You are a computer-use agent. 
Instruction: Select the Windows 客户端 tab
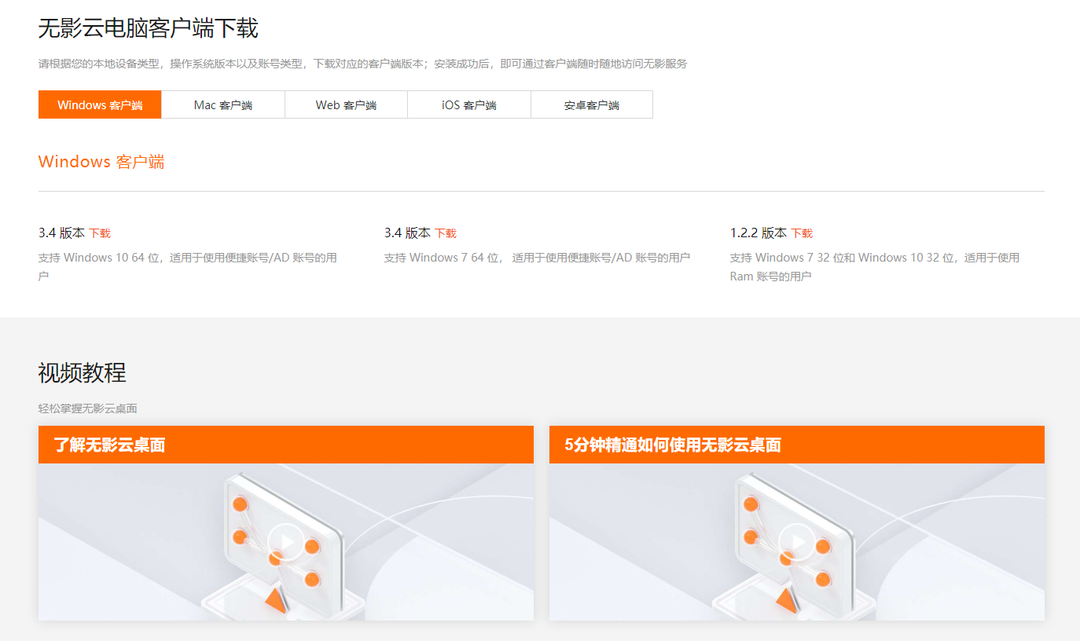(100, 104)
